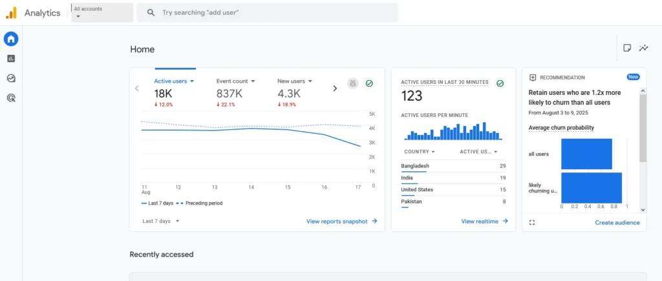The width and height of the screenshot is (662, 281).
Task: Expand the All accounts selector
Action: pos(101,12)
